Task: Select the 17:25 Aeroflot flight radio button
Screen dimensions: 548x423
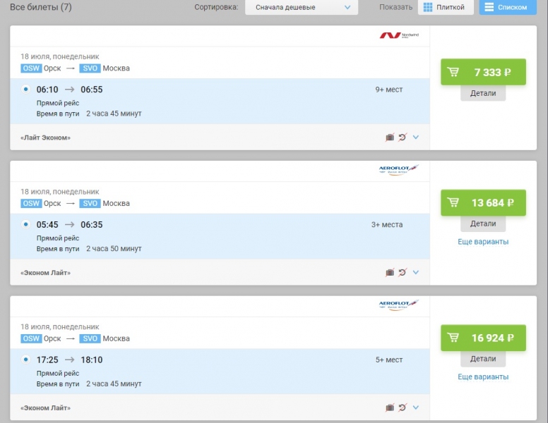Action: click(x=26, y=360)
